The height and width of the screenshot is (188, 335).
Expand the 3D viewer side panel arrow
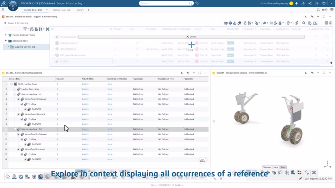[x=214, y=121]
